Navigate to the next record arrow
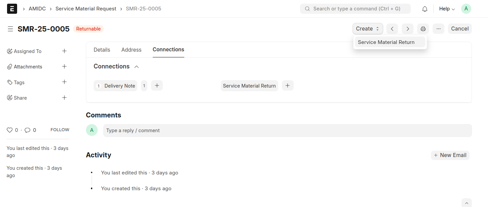 [407, 29]
